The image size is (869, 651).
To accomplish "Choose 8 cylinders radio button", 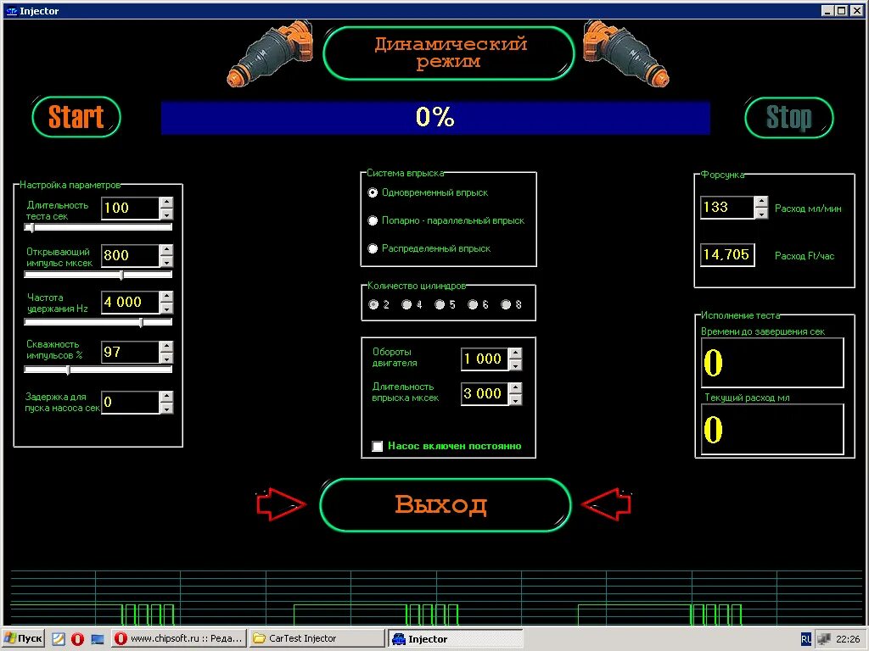I will [506, 304].
